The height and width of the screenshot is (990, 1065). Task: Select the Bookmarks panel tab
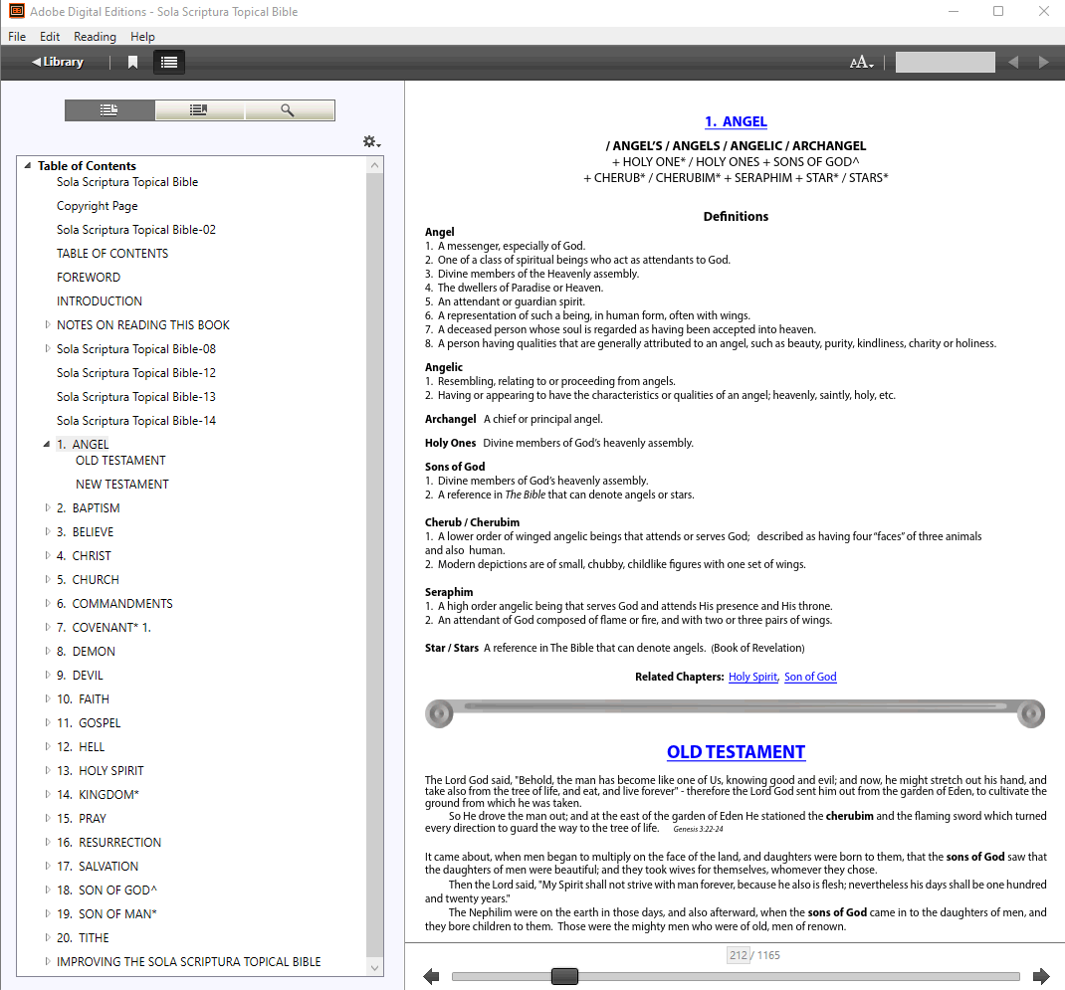(x=199, y=110)
